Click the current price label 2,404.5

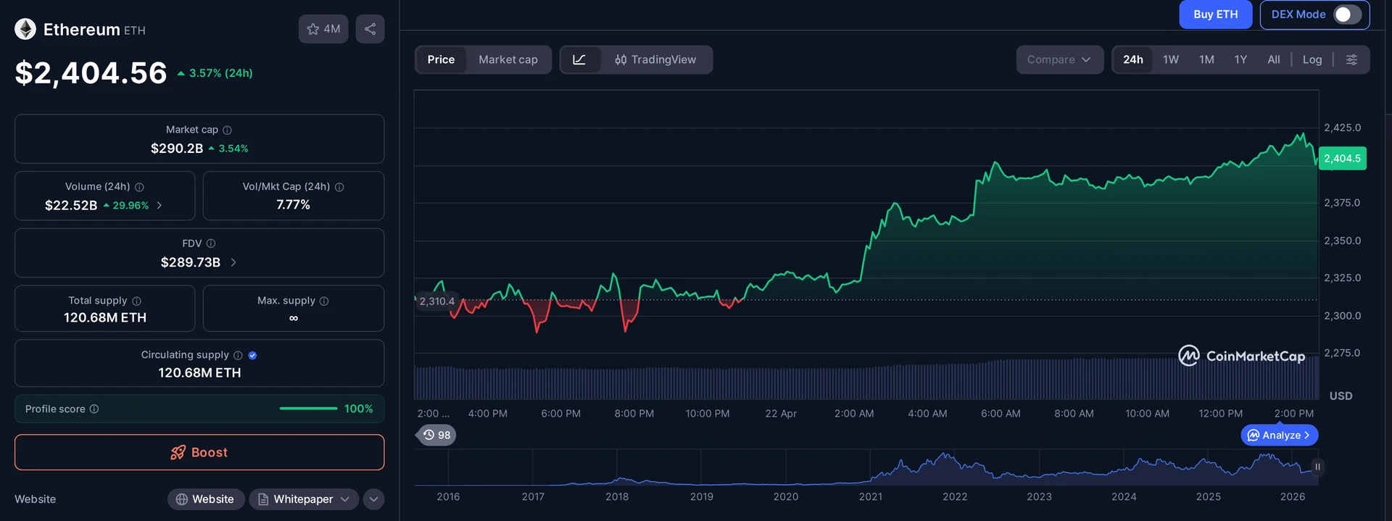click(x=1342, y=159)
